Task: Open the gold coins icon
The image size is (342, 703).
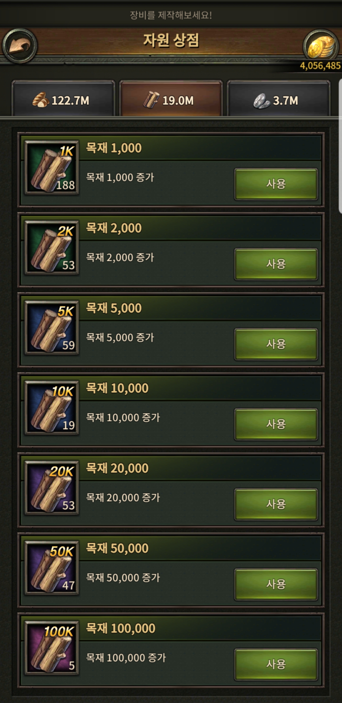Action: (321, 47)
